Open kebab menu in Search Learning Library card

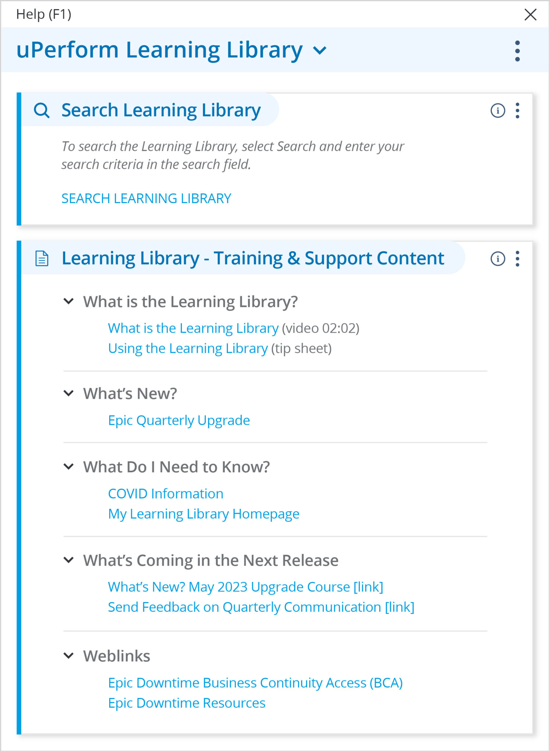click(x=517, y=111)
